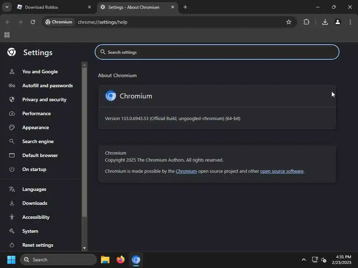The image size is (358, 268).
Task: Open You and Google settings
Action: coord(40,72)
